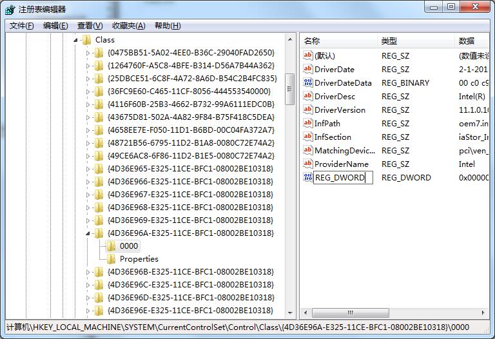Open the 查看(V) menu
This screenshot has height=339, width=495.
coord(90,26)
